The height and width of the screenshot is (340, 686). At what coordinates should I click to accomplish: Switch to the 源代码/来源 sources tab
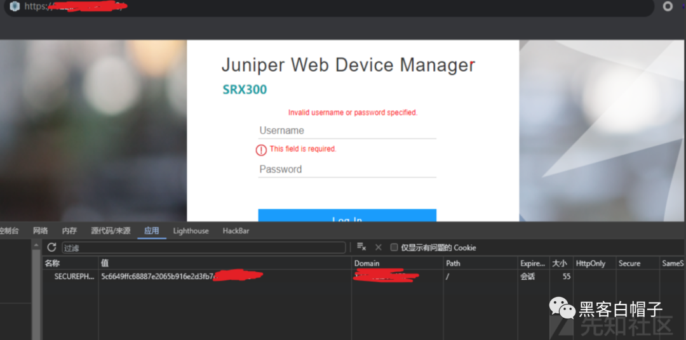111,231
